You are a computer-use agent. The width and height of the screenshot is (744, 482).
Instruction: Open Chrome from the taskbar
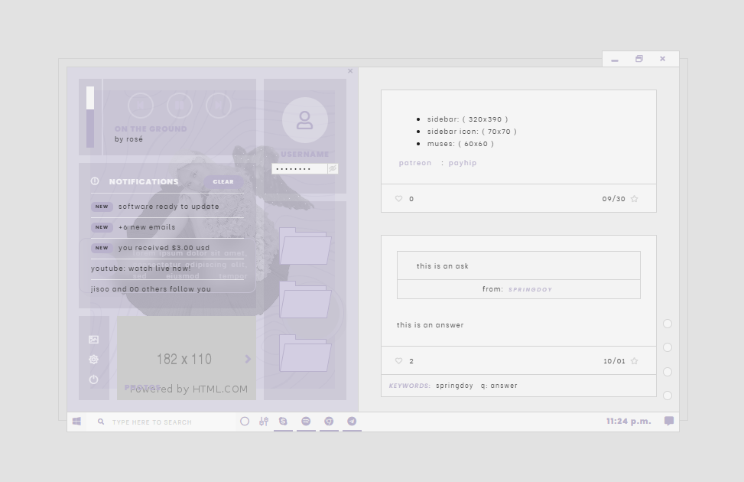329,422
